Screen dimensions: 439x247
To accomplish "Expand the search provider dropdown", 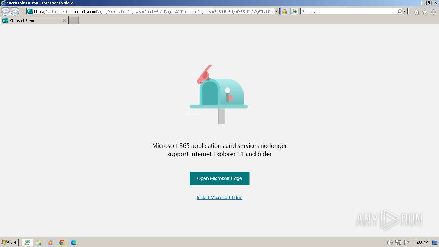I will pyautogui.click(x=405, y=12).
